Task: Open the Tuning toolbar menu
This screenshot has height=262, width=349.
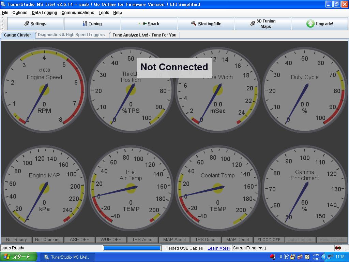Action: point(92,24)
